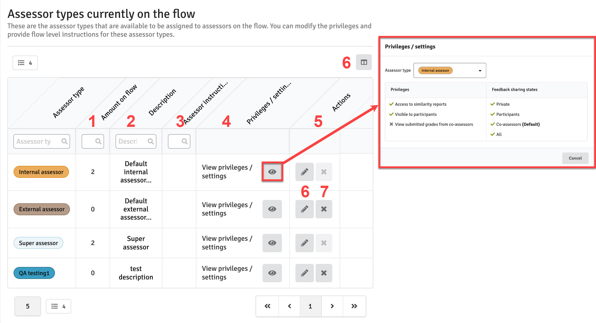Edit the Super assessor row
The height and width of the screenshot is (323, 596).
304,243
